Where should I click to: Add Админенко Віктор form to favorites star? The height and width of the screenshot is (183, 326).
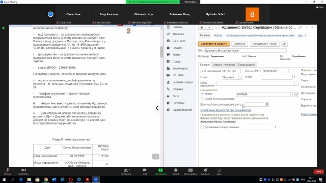pos(218,27)
